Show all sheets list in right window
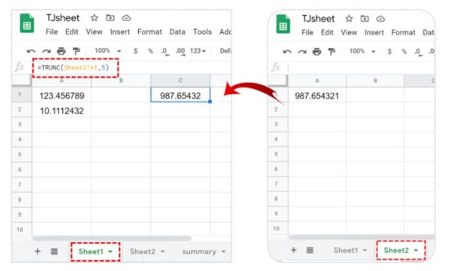Screen dimensions: 454x271 coord(310,250)
